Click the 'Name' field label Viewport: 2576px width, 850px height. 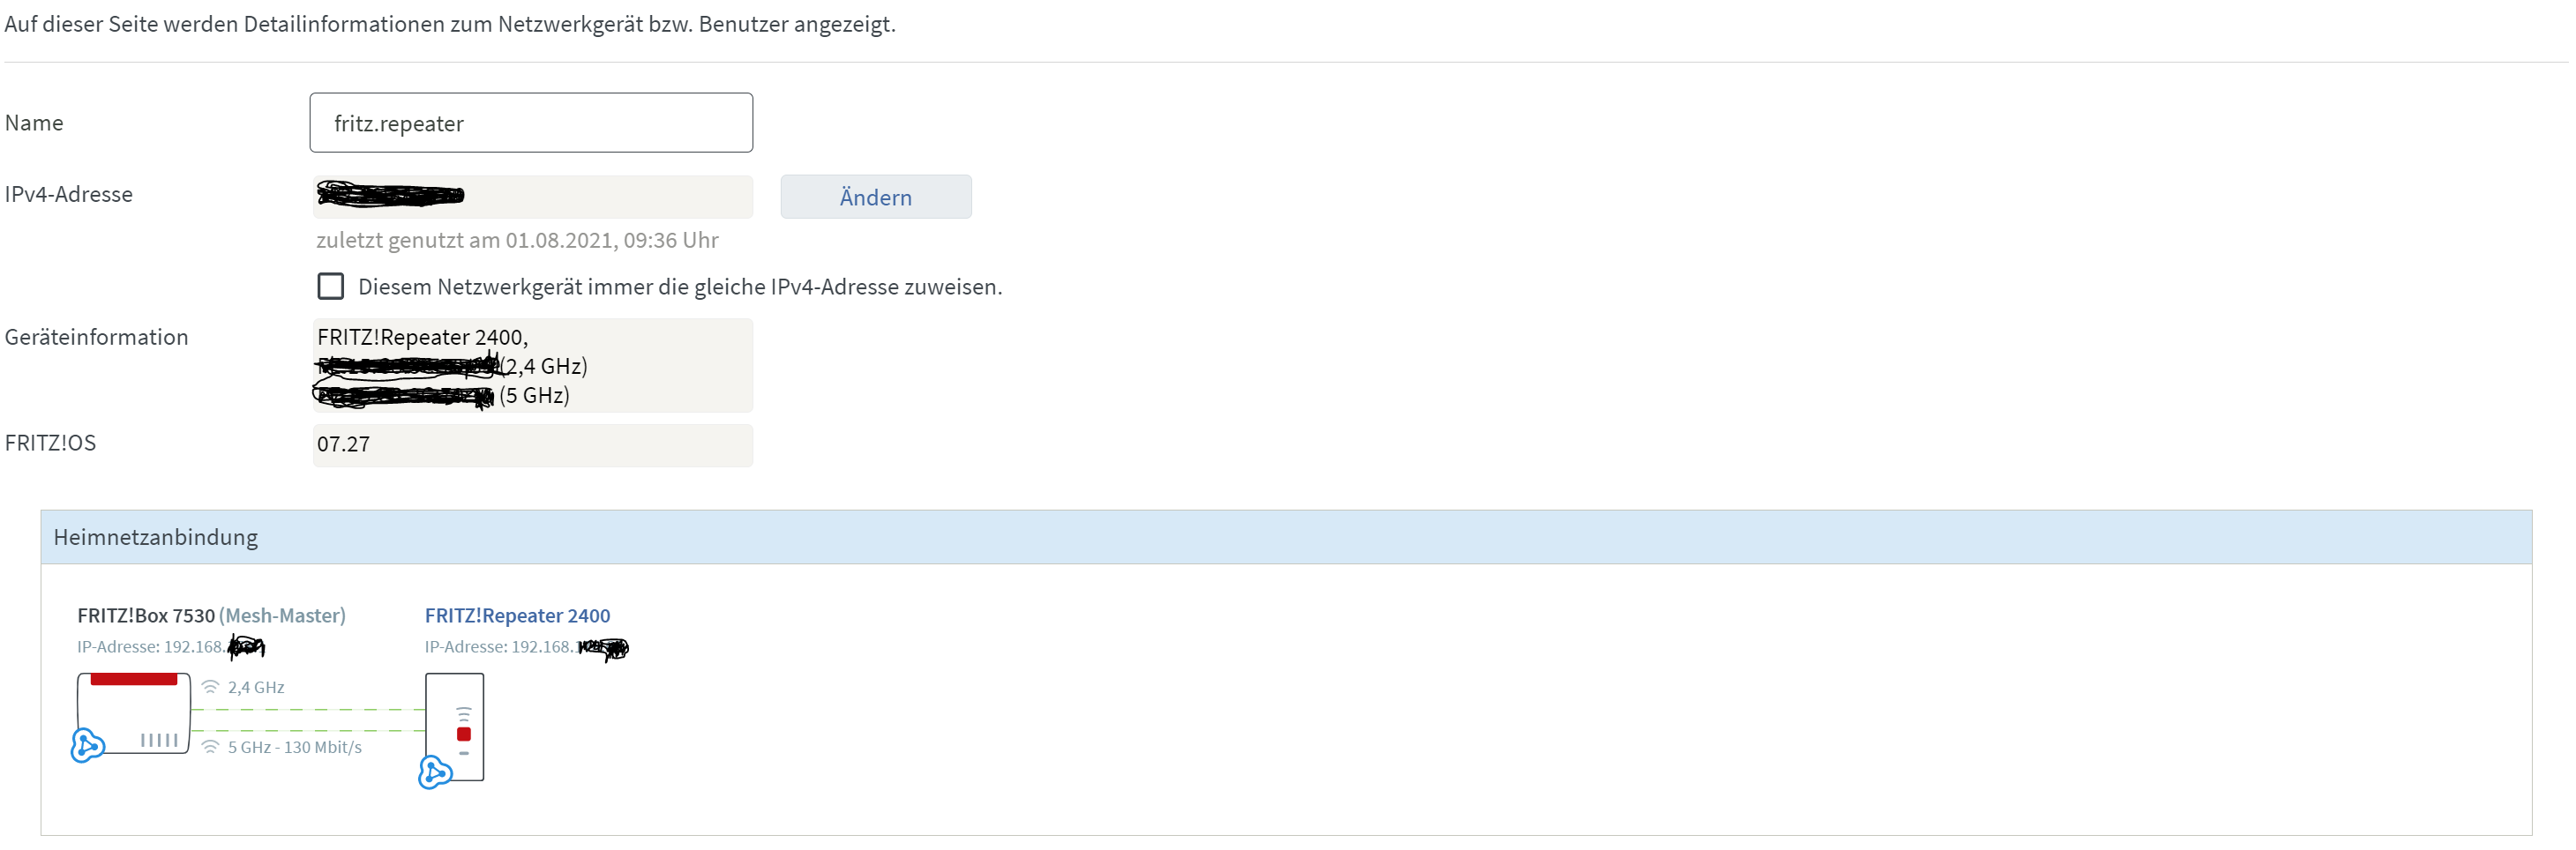pyautogui.click(x=34, y=123)
